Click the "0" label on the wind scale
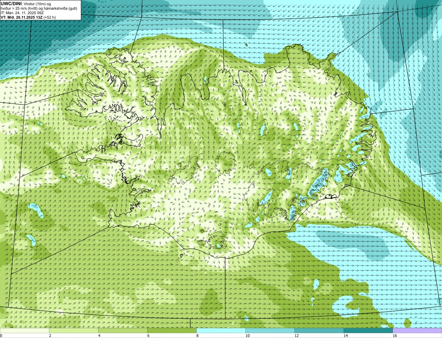Screen dimensions: 442x338 [1, 336]
